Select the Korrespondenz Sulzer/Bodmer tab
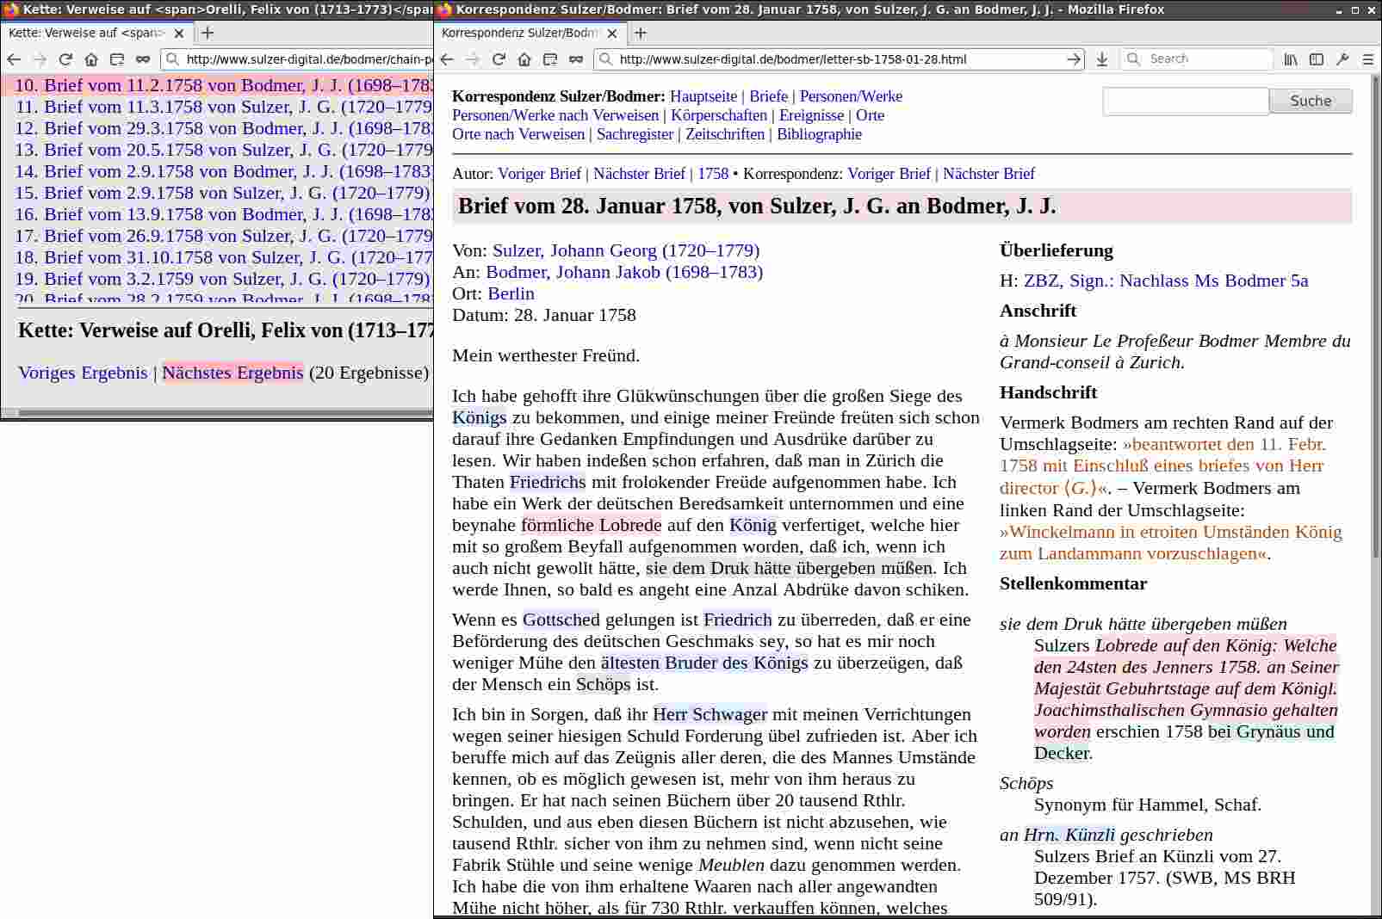 coord(530,33)
